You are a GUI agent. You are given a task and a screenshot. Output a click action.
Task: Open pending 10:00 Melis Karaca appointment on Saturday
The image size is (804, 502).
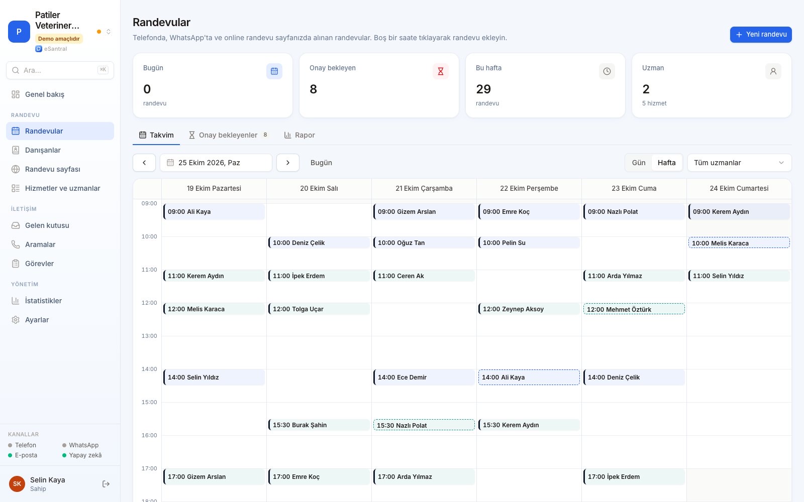739,243
